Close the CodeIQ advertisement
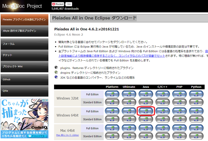Viewport: 208px width, 141px height. point(47,100)
